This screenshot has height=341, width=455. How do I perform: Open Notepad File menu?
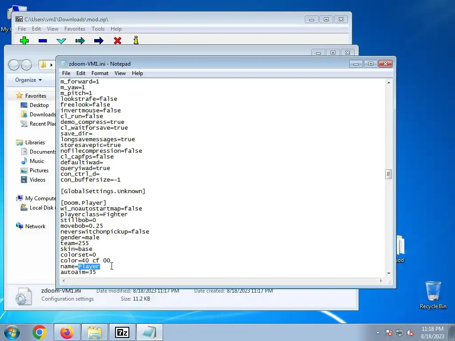coord(66,73)
